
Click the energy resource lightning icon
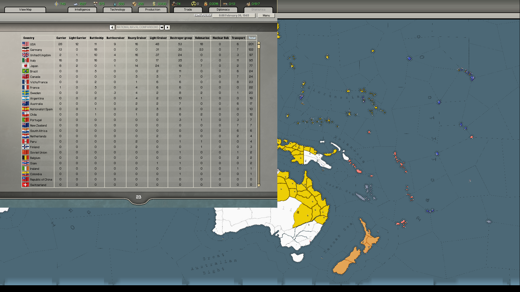57,4
